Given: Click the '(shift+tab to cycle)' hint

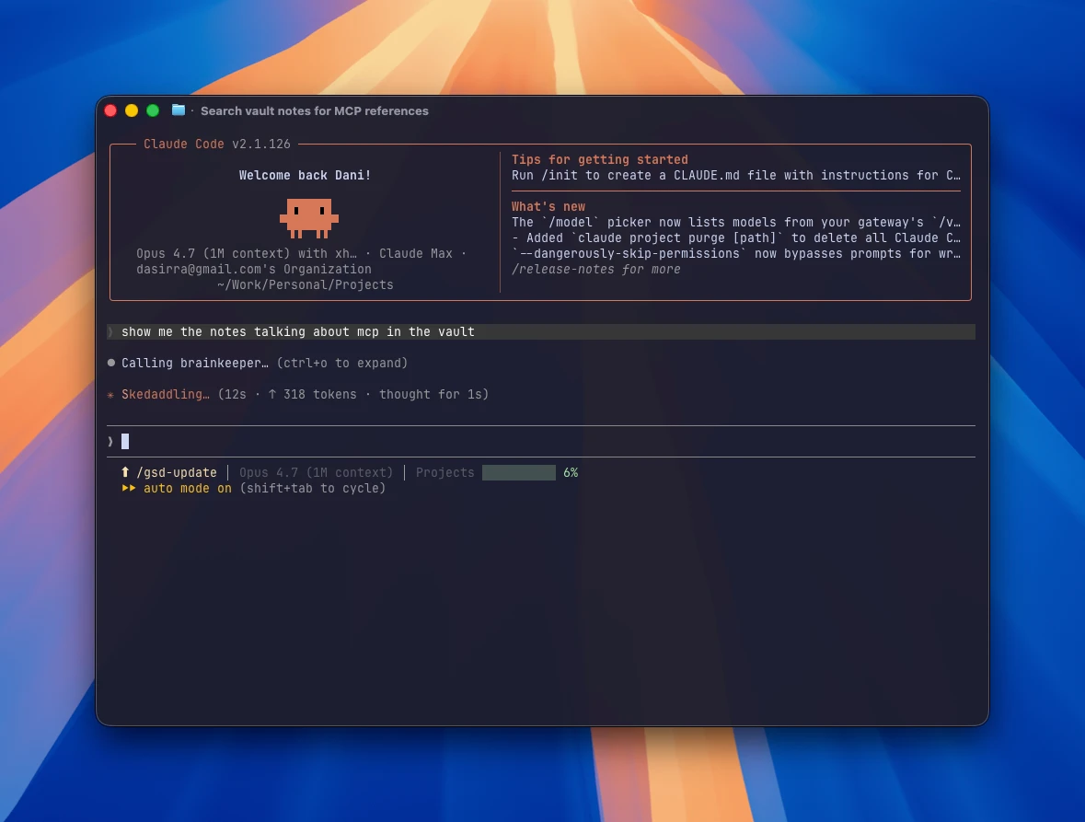Looking at the screenshot, I should pyautogui.click(x=313, y=488).
